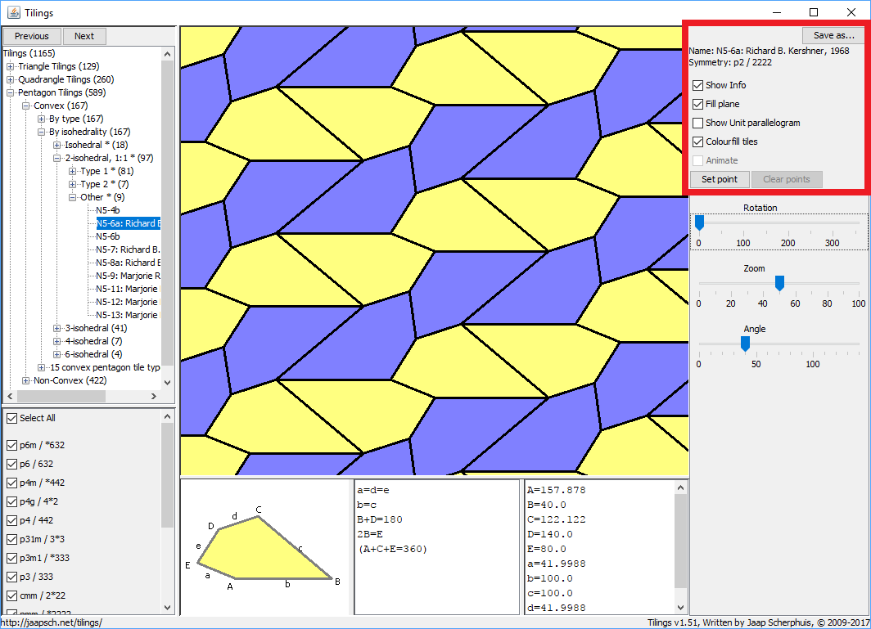Uncheck the p3m1 / *333 checkbox
This screenshot has width=871, height=629.
point(11,559)
